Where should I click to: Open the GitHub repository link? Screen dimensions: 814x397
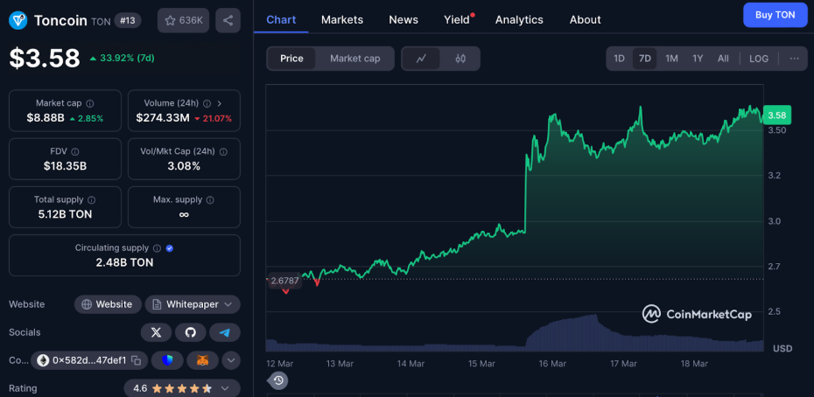(x=190, y=332)
